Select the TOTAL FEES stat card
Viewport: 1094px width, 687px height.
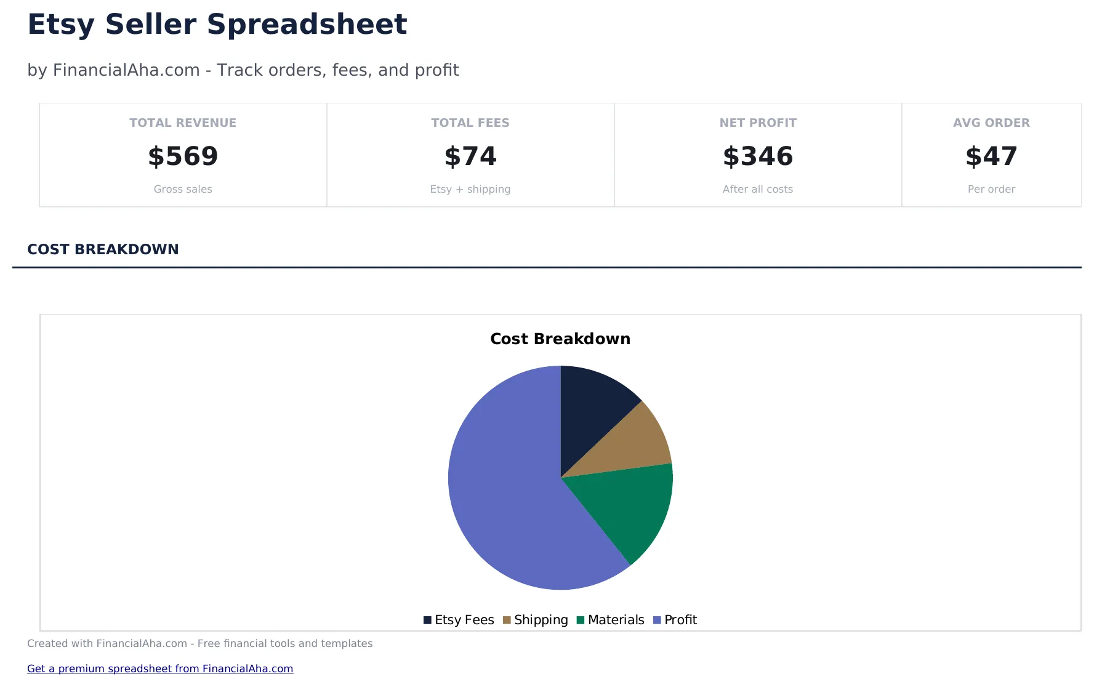point(470,154)
